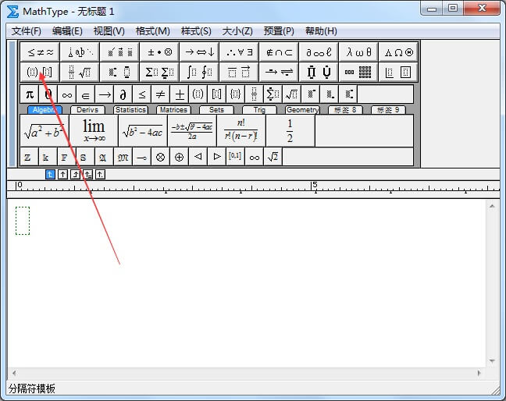Screen dimensions: 506x401
Task: Insert the partial derivative symbol
Action: pyautogui.click(x=123, y=94)
